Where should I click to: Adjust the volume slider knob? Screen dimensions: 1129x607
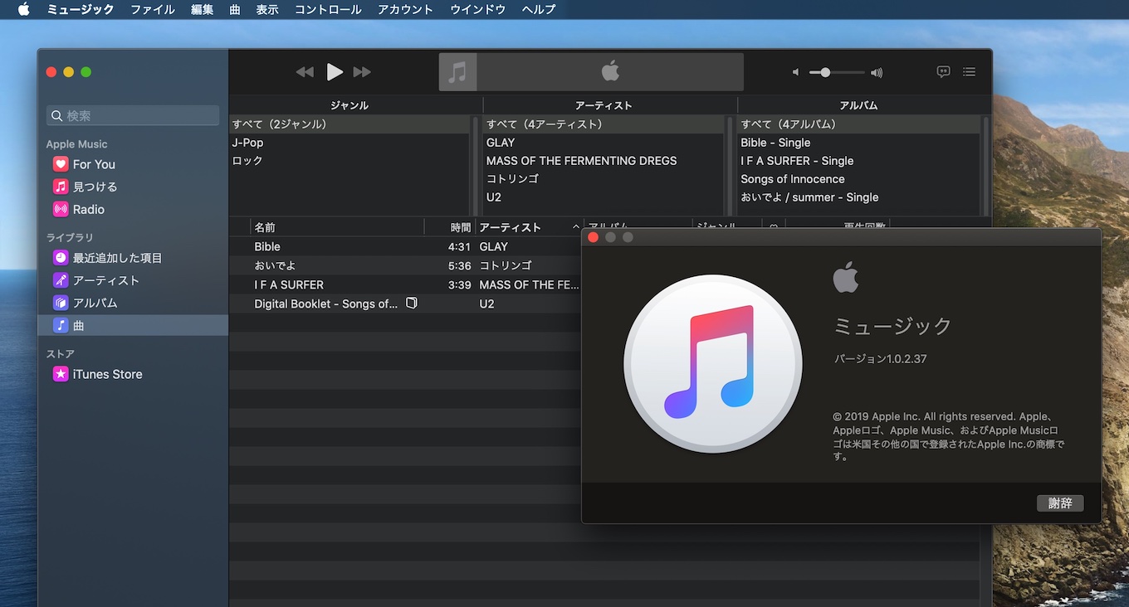pyautogui.click(x=824, y=72)
